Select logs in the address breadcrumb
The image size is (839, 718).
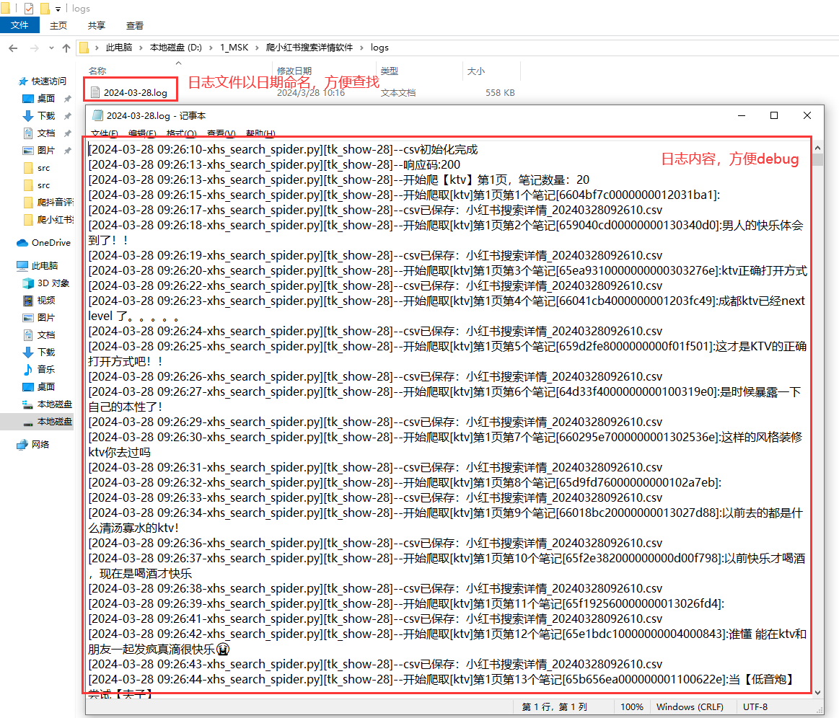379,48
